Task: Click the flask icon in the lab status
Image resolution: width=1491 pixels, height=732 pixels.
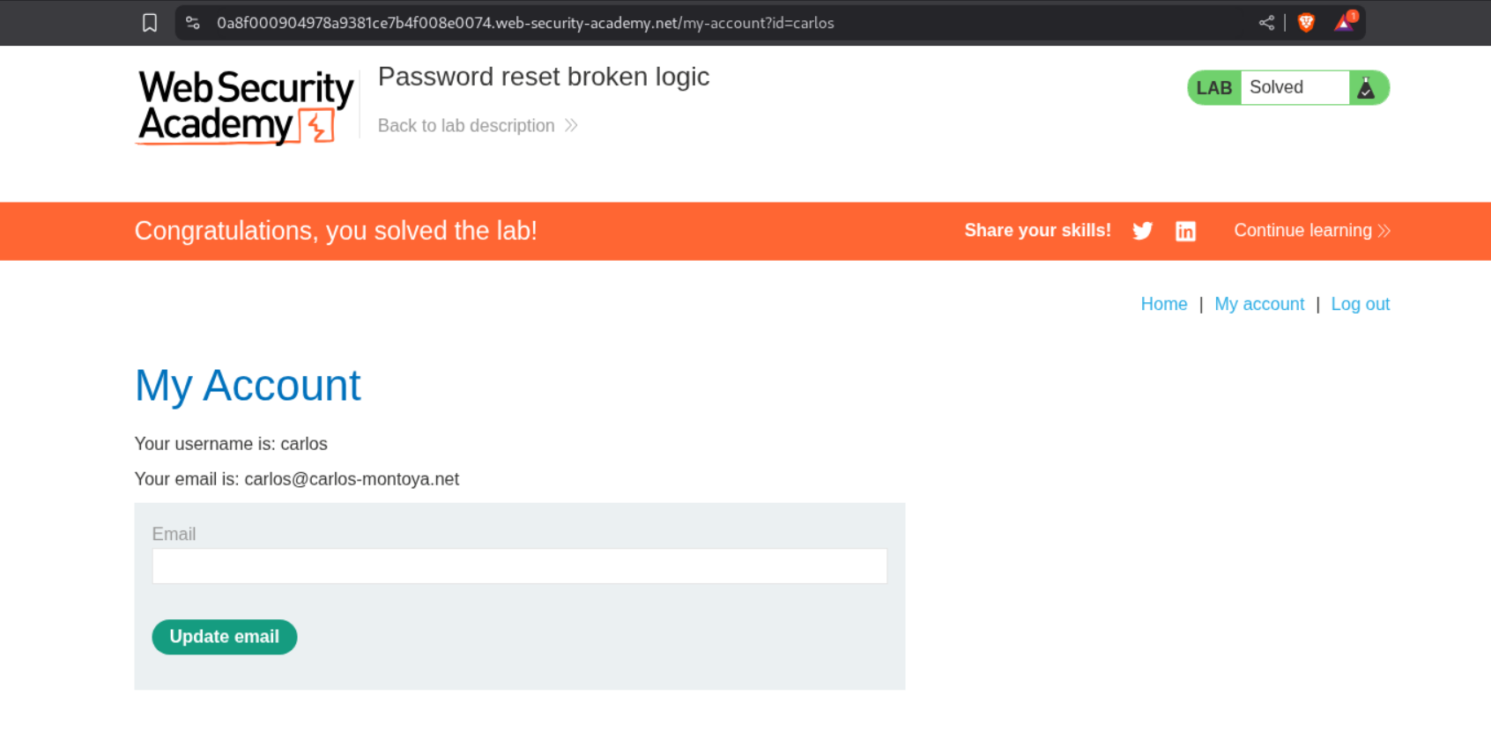Action: click(1366, 88)
